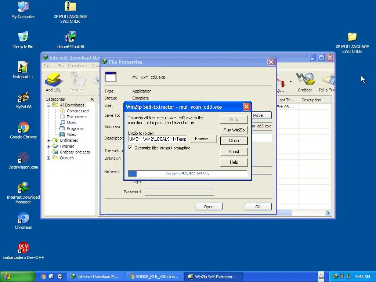Open the Windows Start button
Screen dimensions: 376x282
click(17, 276)
